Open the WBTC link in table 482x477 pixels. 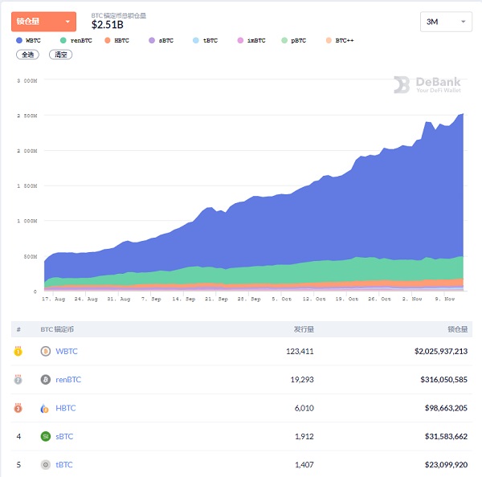pyautogui.click(x=67, y=351)
